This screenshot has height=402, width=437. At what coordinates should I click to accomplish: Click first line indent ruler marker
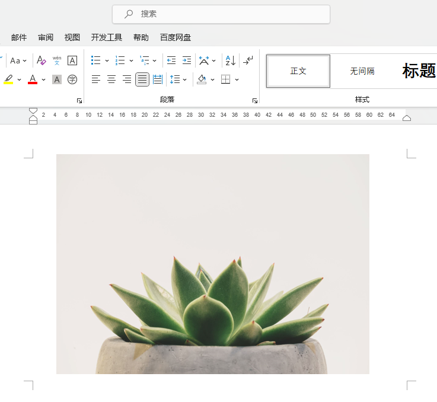click(33, 111)
